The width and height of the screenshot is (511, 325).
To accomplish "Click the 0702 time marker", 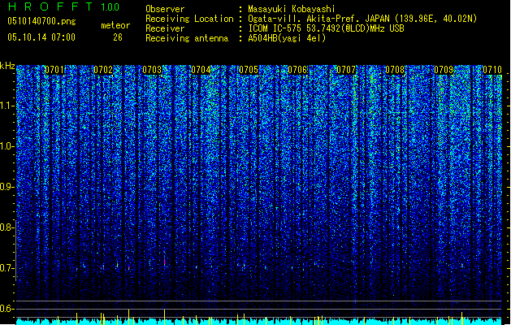I will coord(103,70).
